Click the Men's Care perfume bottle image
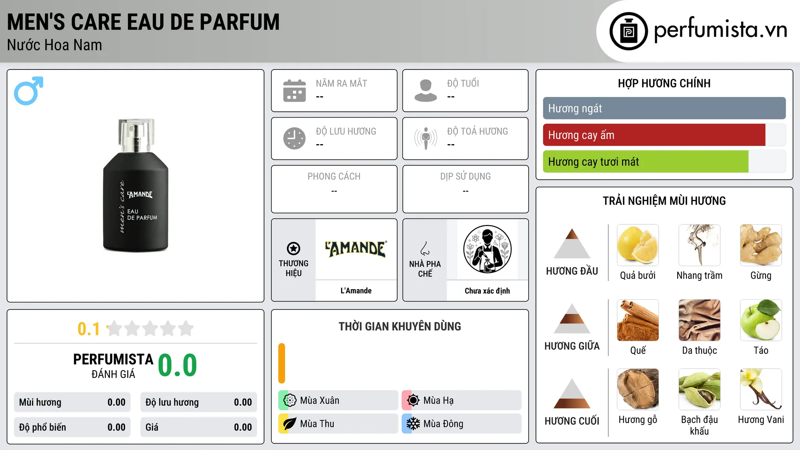The width and height of the screenshot is (800, 450). (136, 185)
